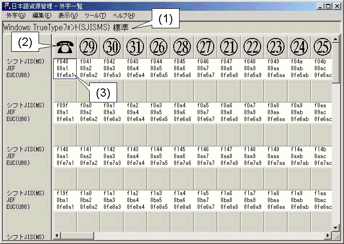Click the vertical scrollbar up arrow
This screenshot has height=244, width=344.
click(x=335, y=39)
